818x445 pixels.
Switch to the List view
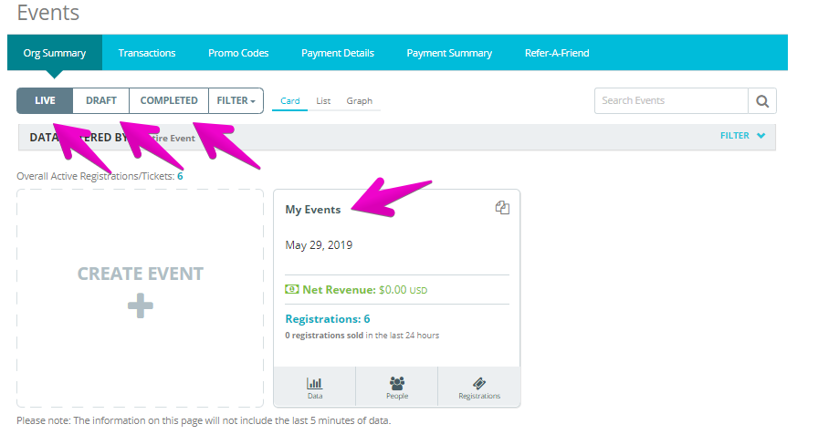[323, 101]
